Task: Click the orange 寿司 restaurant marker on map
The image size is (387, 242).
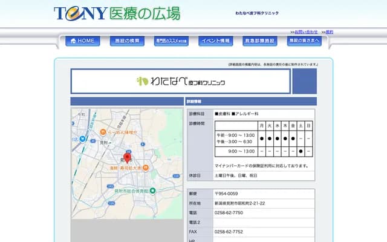Action: [146, 168]
